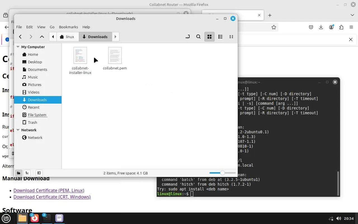Hide the file manager sidebar
Viewport: 358px width, 224px height.
click(39, 173)
